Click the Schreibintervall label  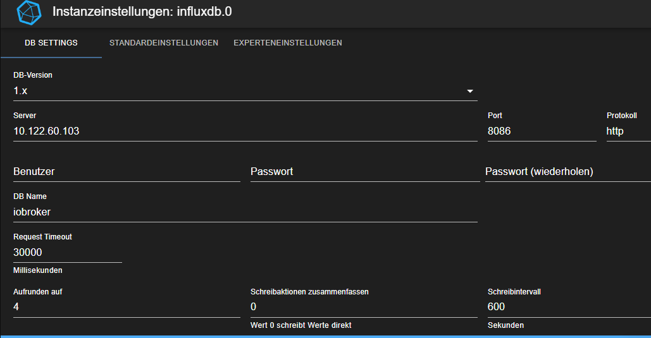514,291
